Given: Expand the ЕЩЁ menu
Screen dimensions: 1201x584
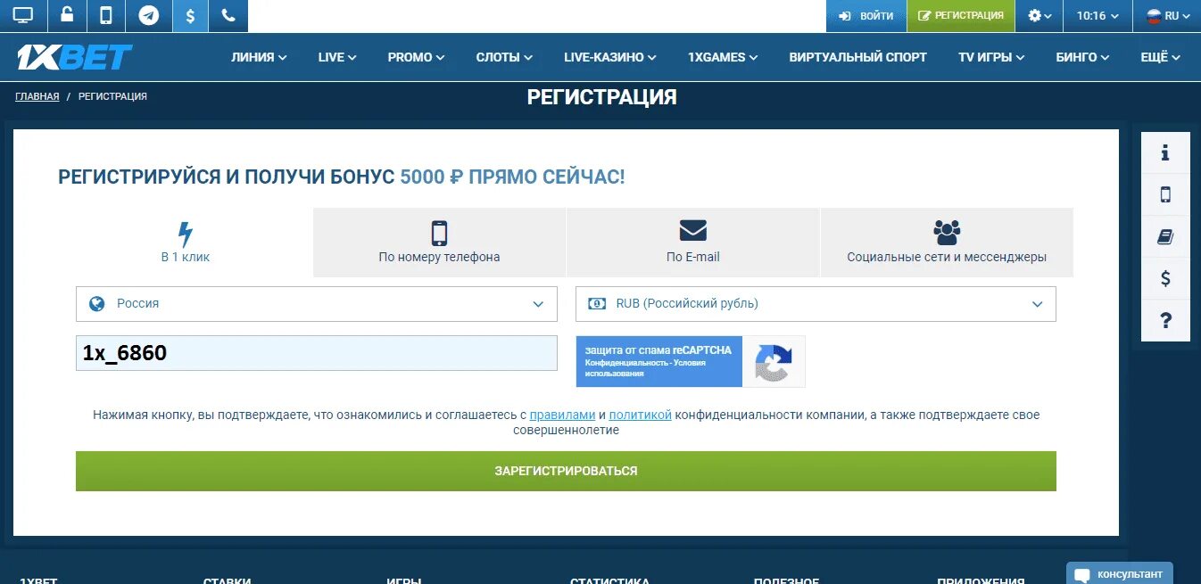Looking at the screenshot, I should coord(1160,57).
